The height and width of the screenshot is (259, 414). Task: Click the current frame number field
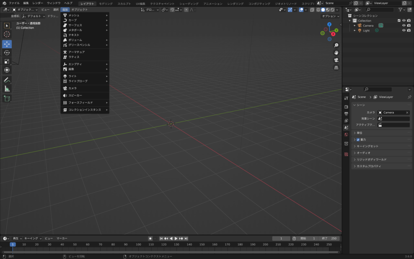tap(281, 239)
